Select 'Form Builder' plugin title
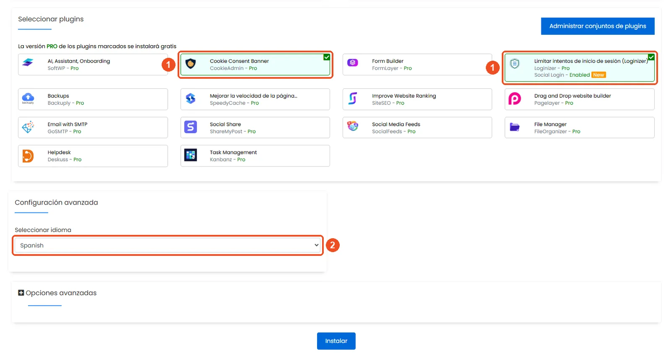 388,61
